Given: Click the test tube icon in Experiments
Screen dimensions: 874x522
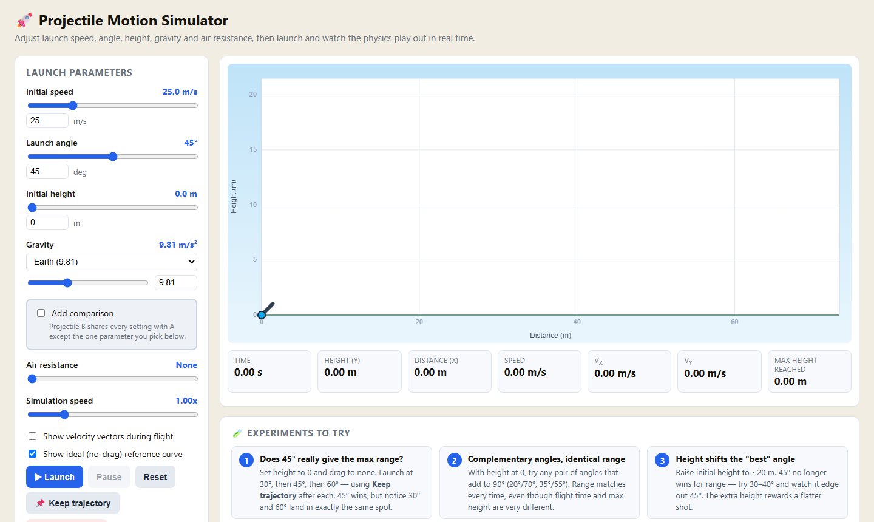Looking at the screenshot, I should pos(237,433).
